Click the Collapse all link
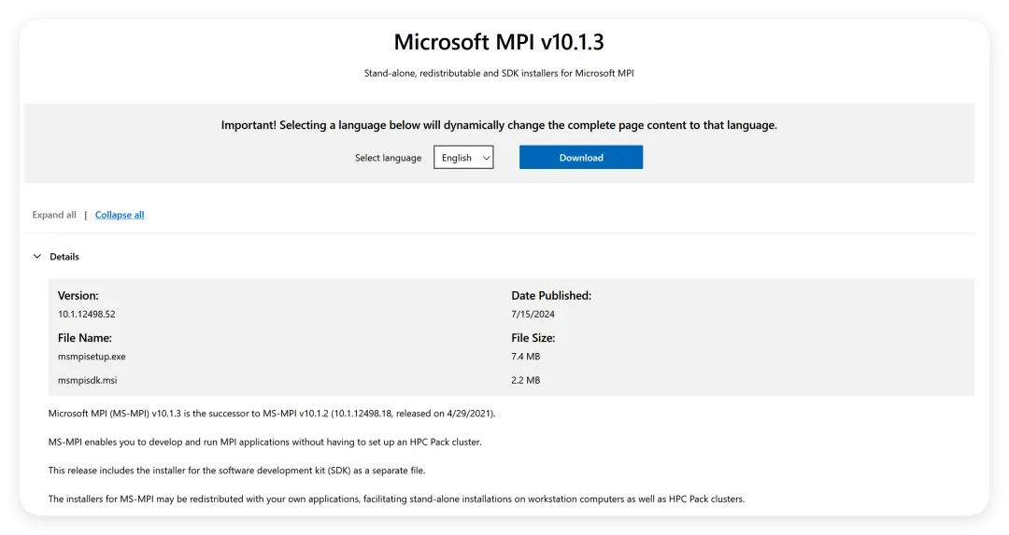 [x=120, y=215]
